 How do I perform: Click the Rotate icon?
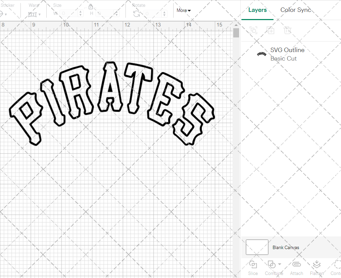coord(137,14)
